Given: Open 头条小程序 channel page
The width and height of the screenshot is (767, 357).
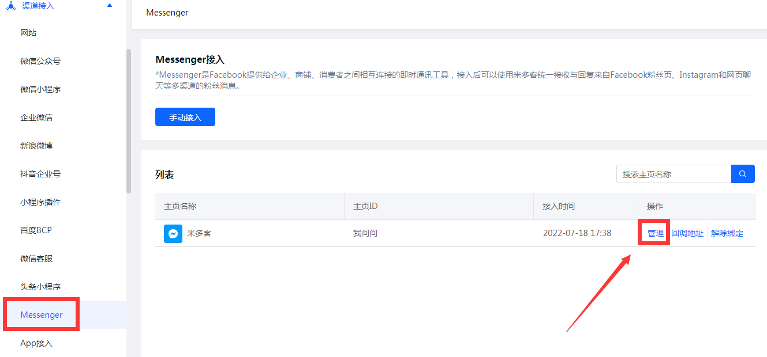Looking at the screenshot, I should coord(40,287).
